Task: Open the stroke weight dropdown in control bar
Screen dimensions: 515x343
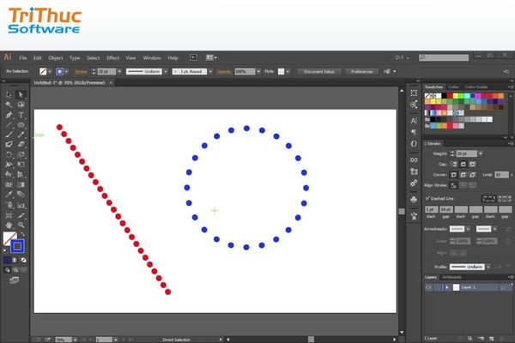Action: pos(119,71)
